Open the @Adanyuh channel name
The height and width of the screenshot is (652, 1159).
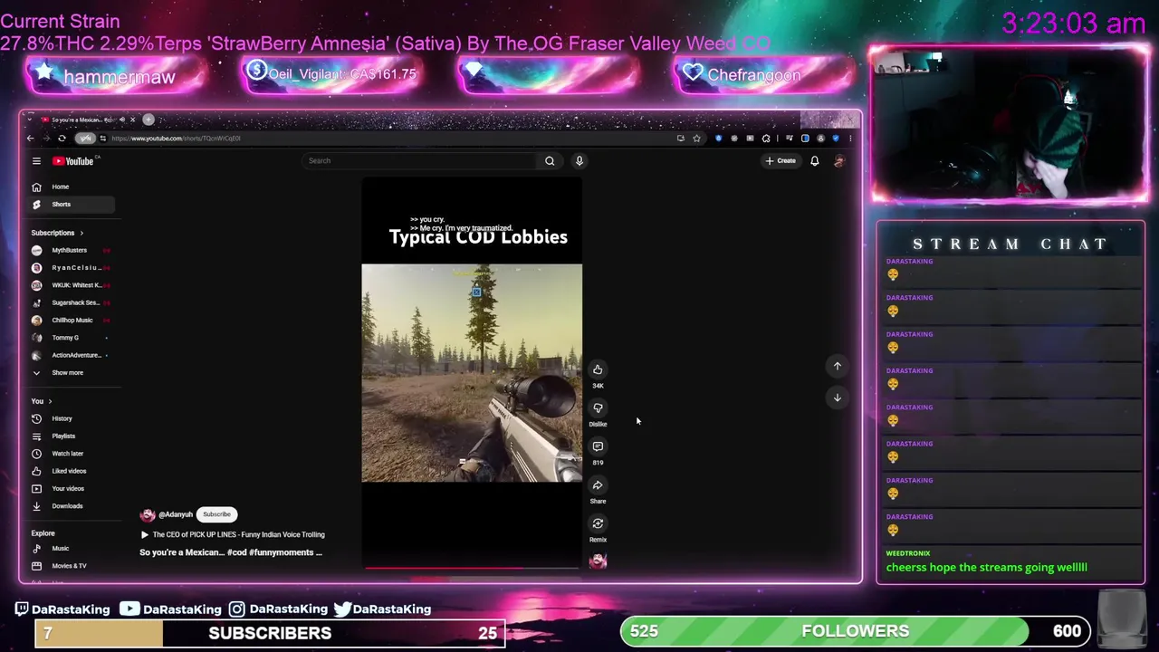click(x=176, y=514)
